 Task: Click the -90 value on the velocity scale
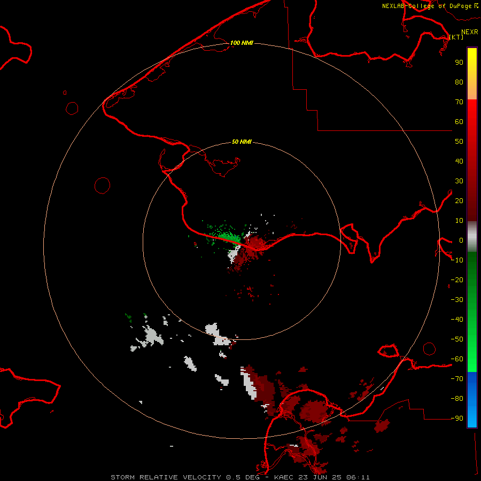(x=457, y=418)
